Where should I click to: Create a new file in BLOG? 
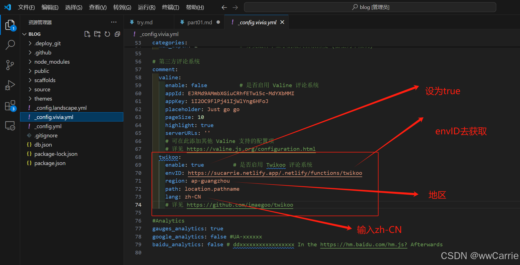(x=87, y=34)
